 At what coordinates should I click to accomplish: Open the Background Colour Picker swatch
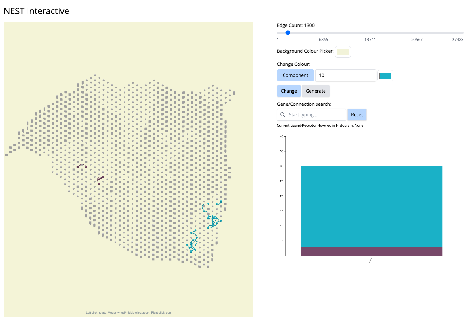coord(343,52)
